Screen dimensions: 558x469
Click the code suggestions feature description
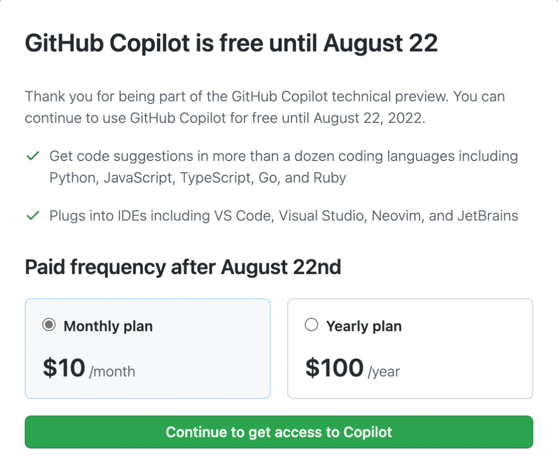coord(284,156)
